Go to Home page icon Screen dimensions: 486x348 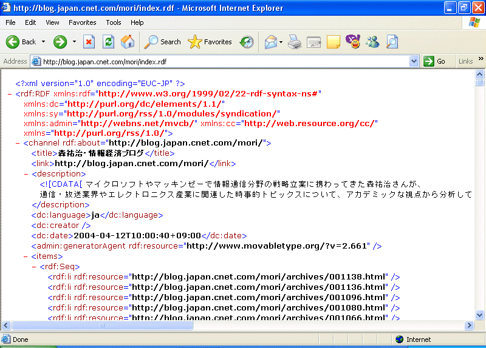point(128,42)
